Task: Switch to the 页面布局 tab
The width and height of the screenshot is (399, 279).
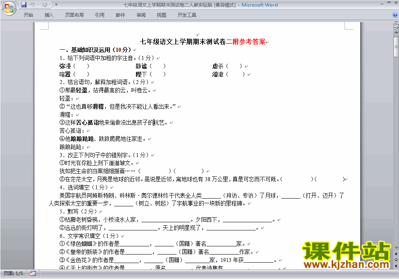Action: point(74,15)
